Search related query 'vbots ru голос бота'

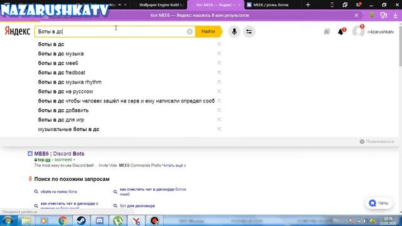(58, 191)
